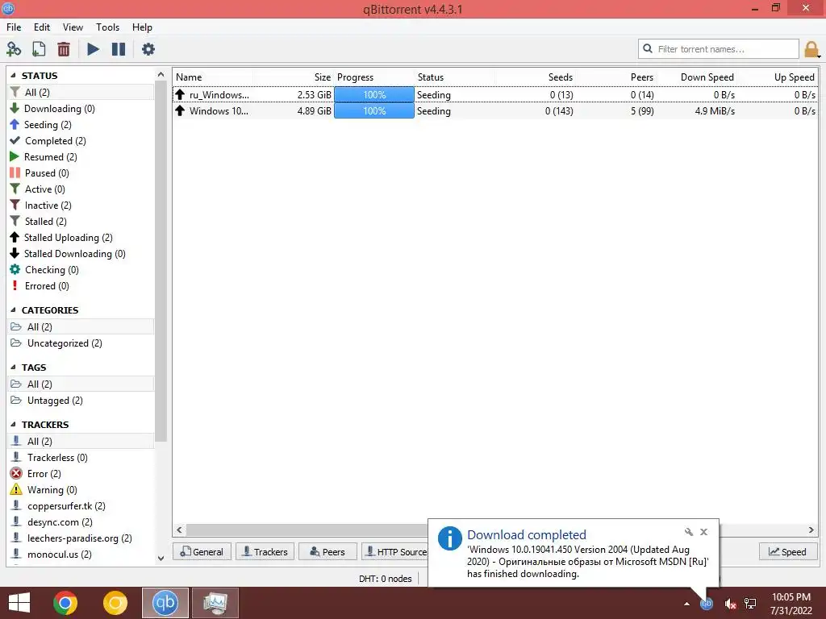Switch to the Trackers tab

coord(265,551)
